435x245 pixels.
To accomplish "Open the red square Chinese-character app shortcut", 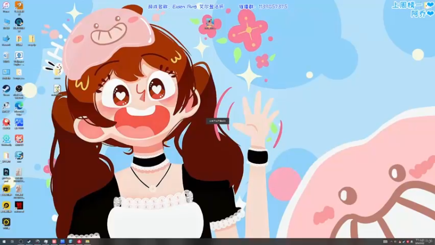I will 19,139.
